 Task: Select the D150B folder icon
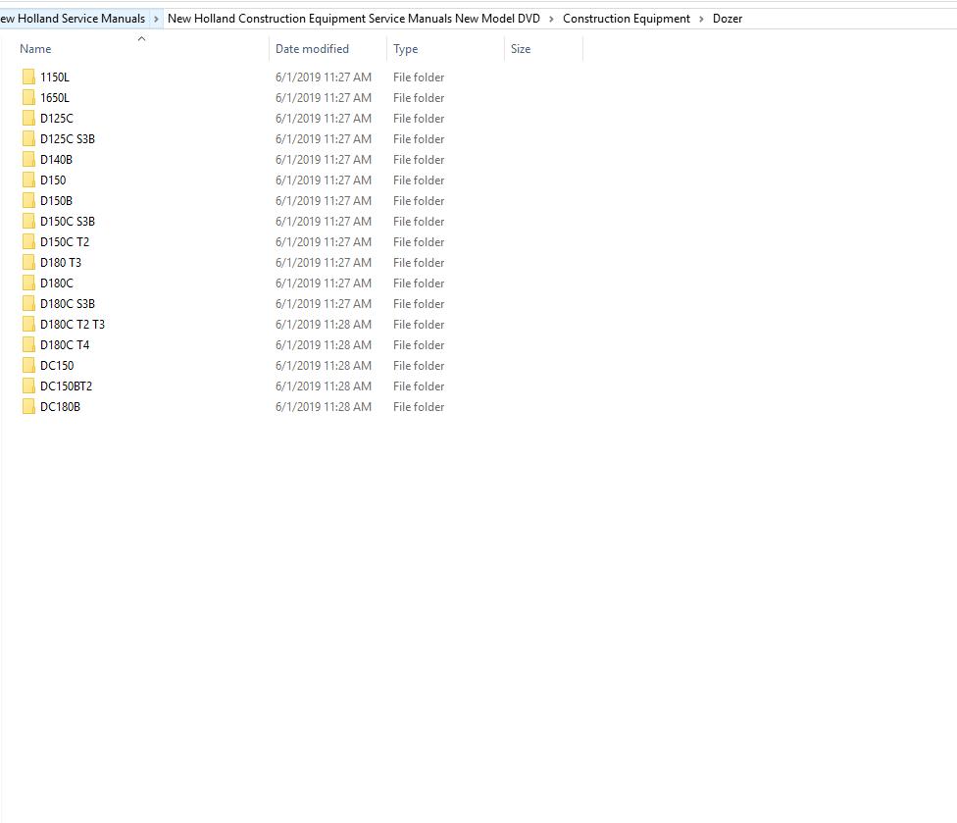[28, 201]
